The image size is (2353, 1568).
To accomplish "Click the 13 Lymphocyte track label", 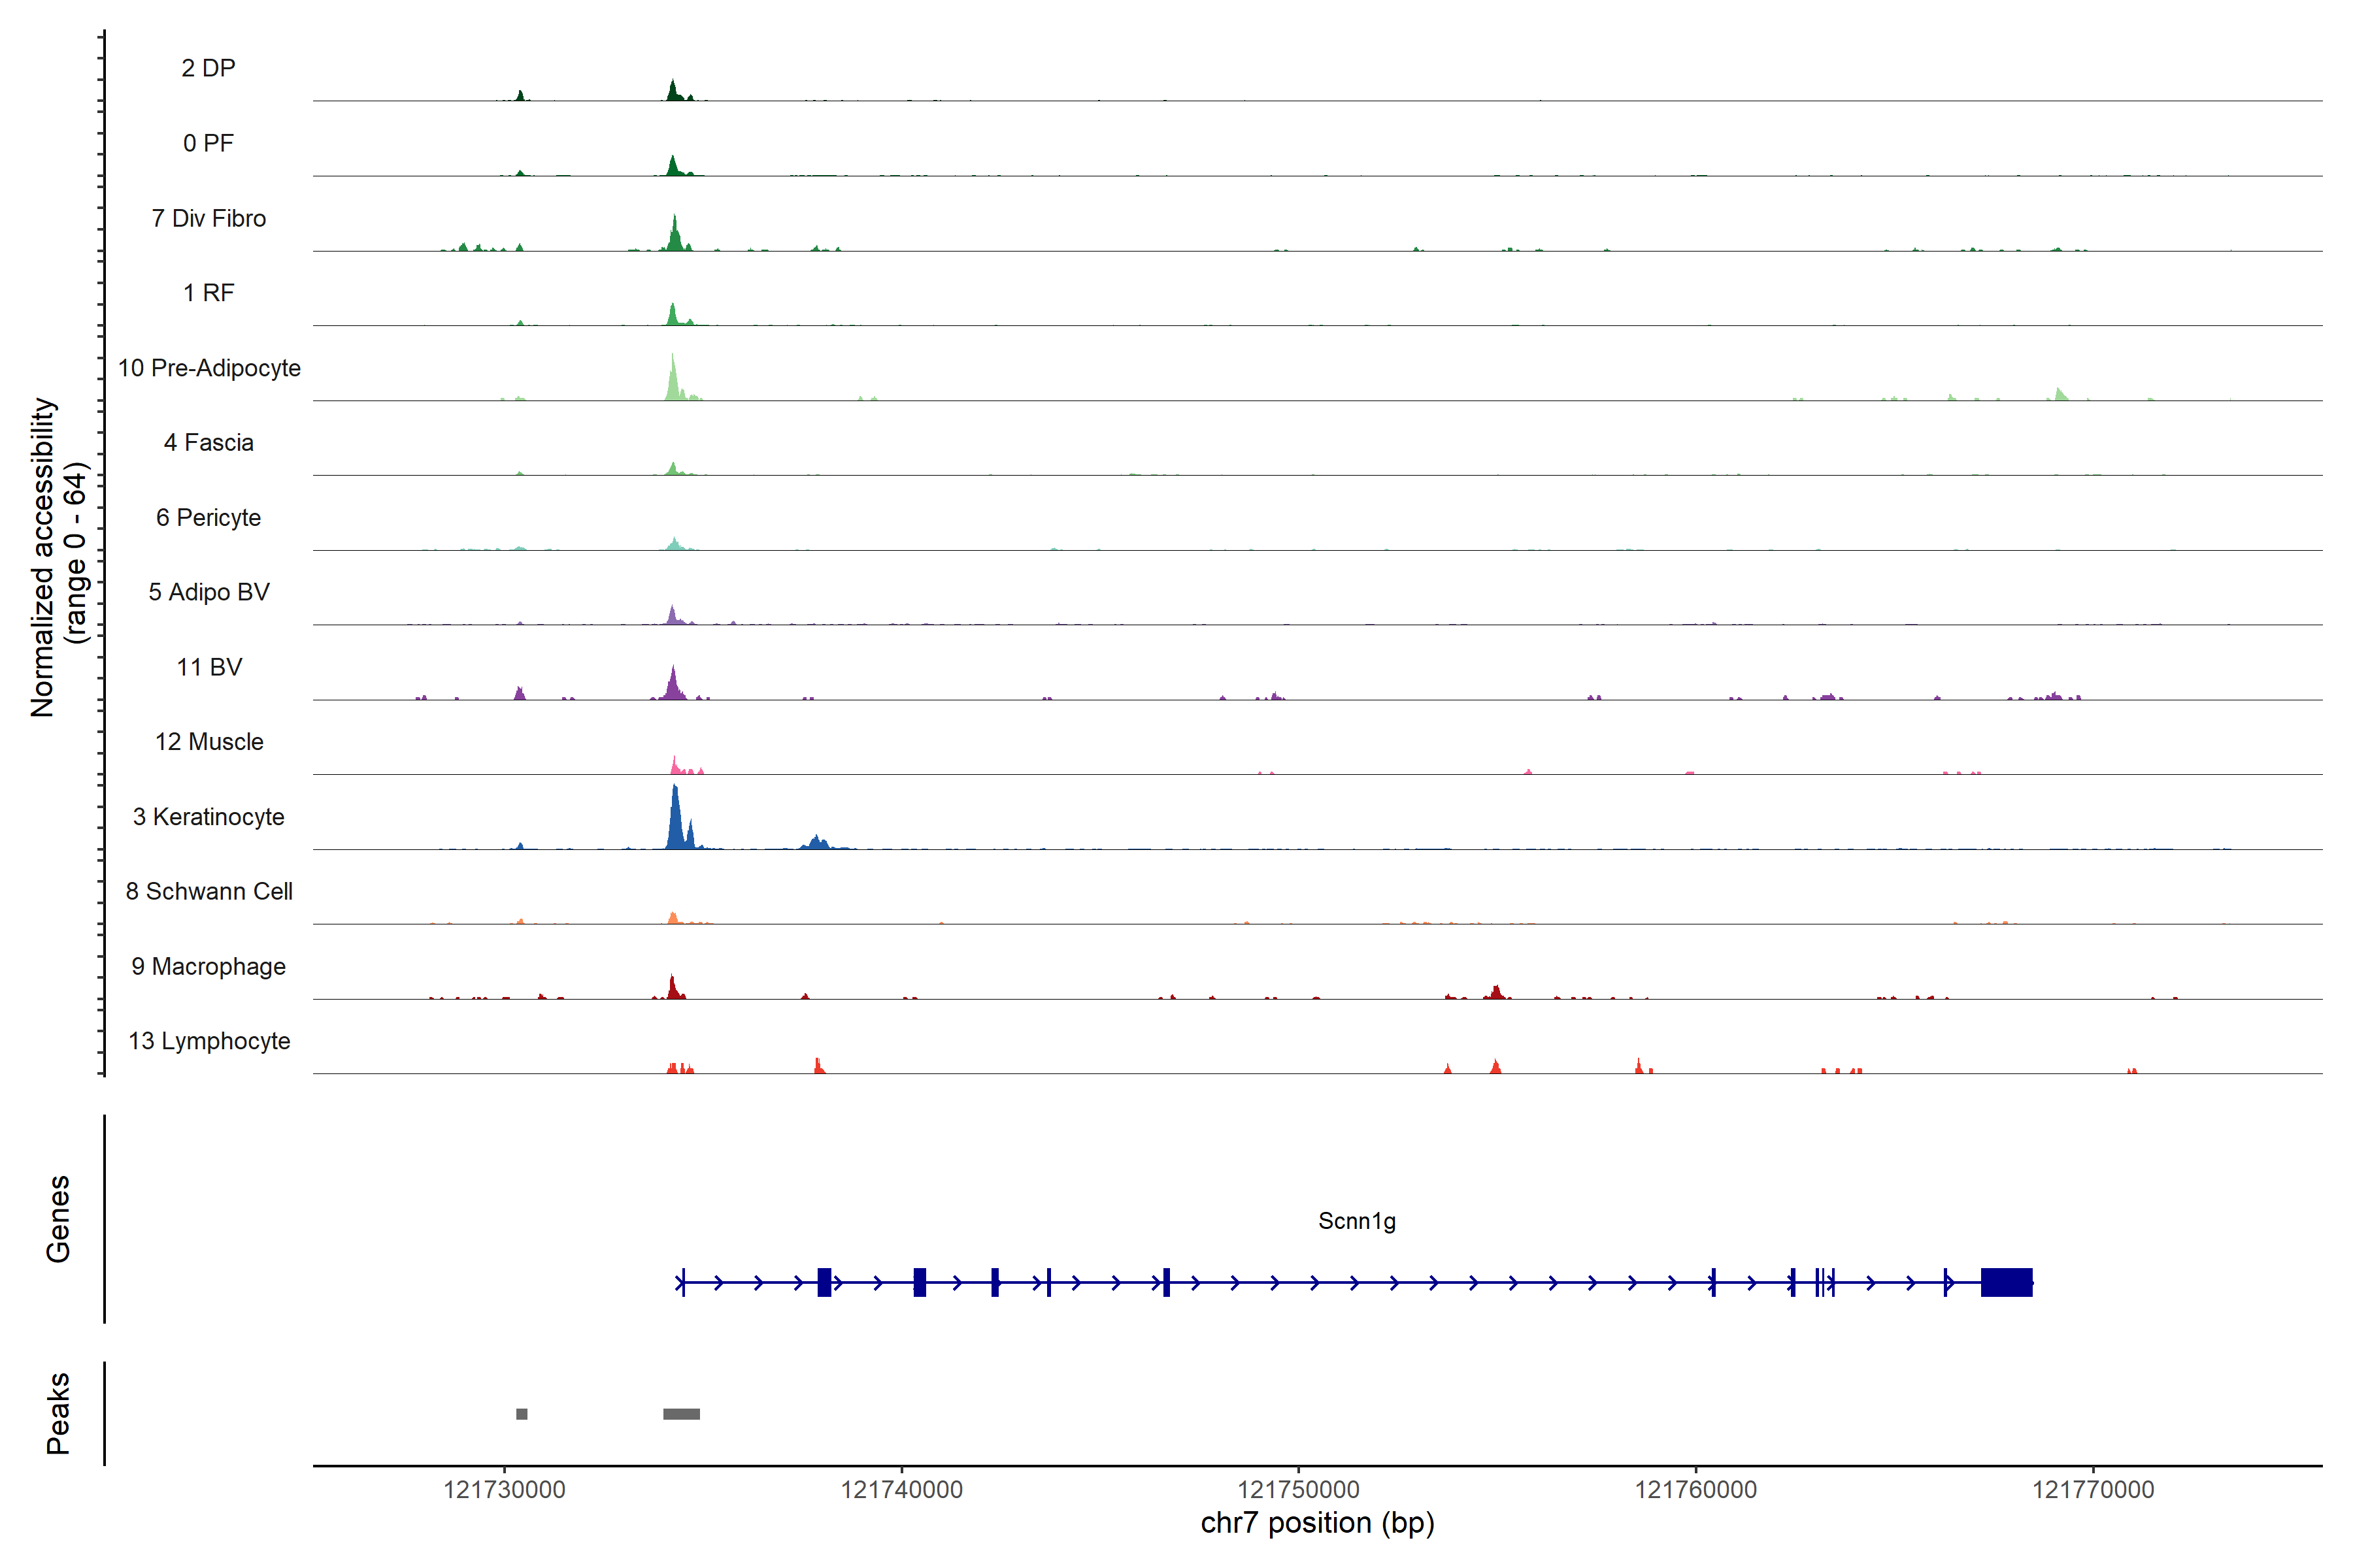I will point(209,1041).
